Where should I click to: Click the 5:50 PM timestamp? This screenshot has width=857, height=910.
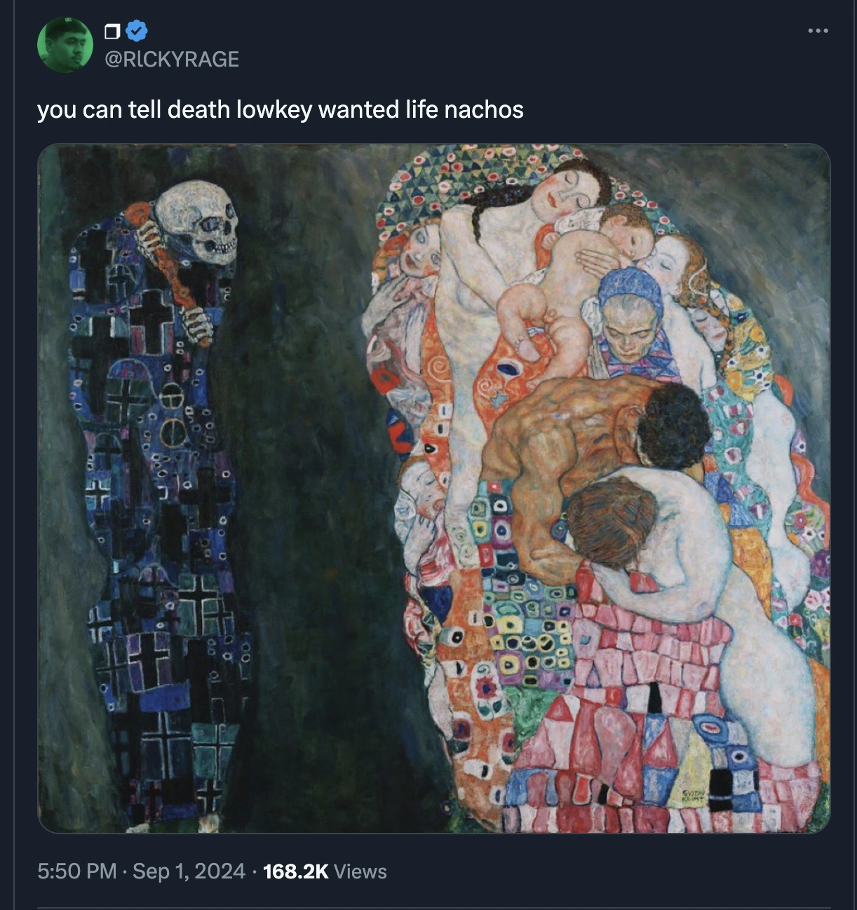(76, 871)
